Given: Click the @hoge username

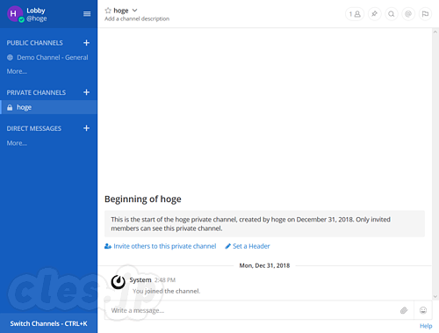Looking at the screenshot, I should point(37,18).
